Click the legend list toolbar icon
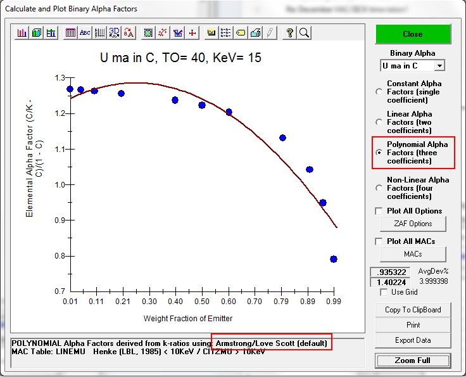 point(226,33)
